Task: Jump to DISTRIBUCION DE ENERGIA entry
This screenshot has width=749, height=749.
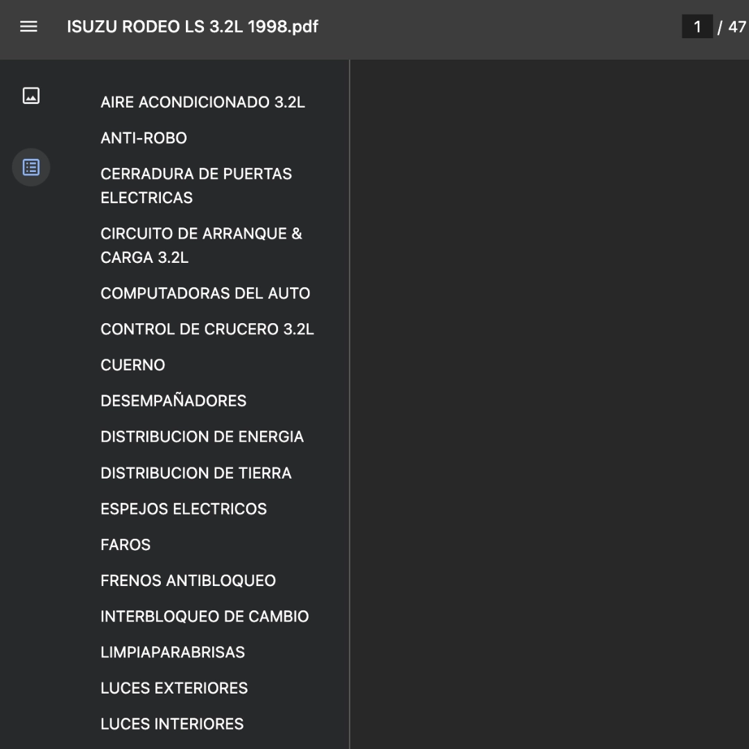Action: (x=202, y=437)
